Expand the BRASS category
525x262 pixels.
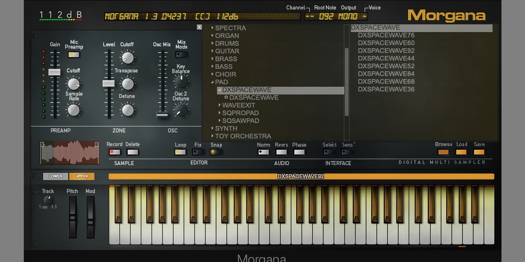coord(212,59)
